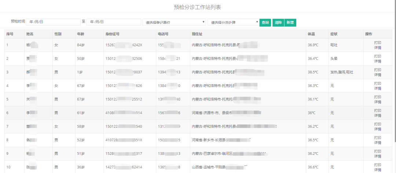Viewport: 396px width, 173px height.
Task: Print row 6 record with 36℃ temperature
Action: [x=378, y=110]
